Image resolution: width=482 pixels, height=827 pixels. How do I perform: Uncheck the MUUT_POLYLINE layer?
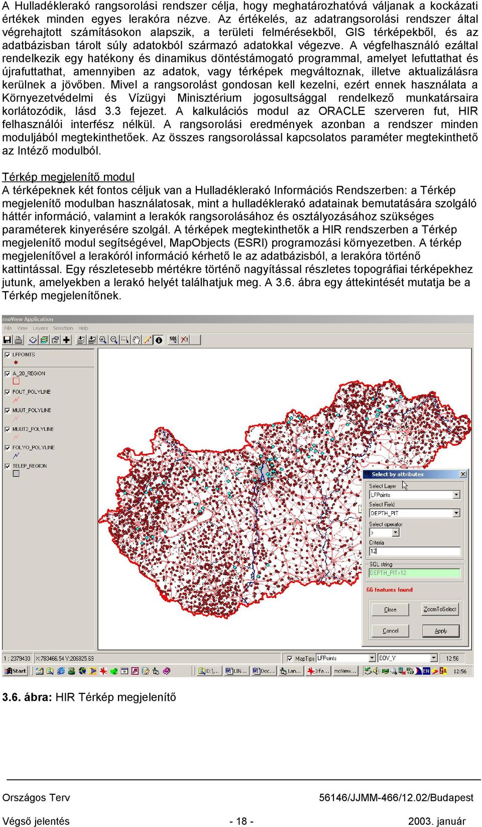[x=8, y=410]
